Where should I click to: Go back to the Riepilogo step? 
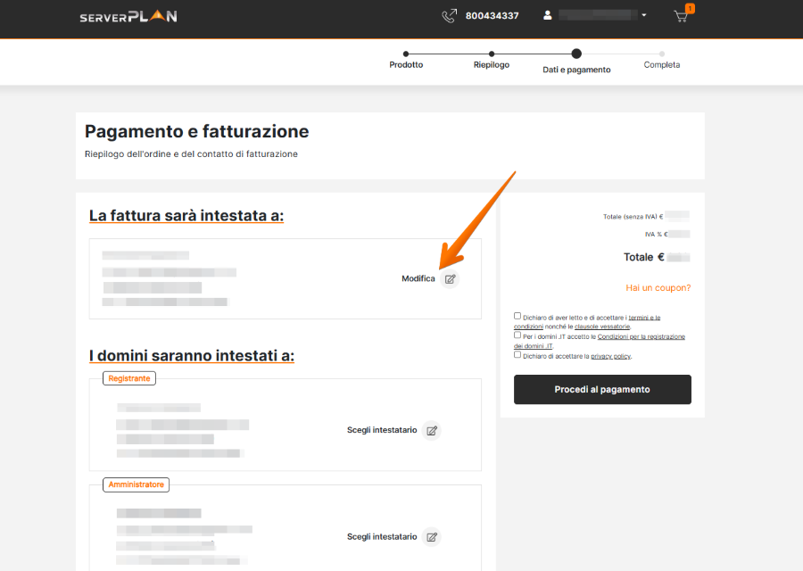coord(492,54)
